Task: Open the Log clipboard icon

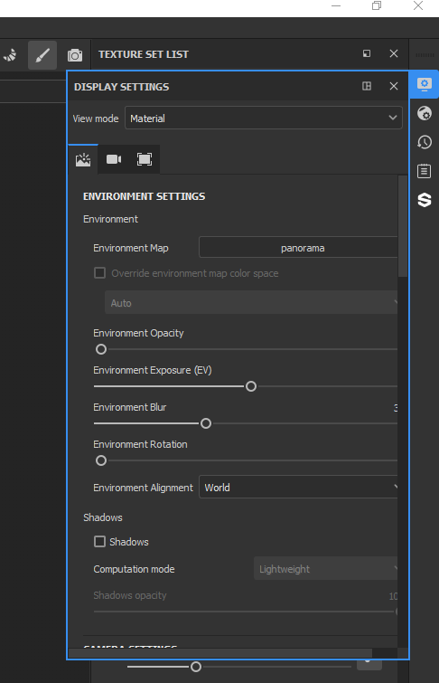Action: 425,171
